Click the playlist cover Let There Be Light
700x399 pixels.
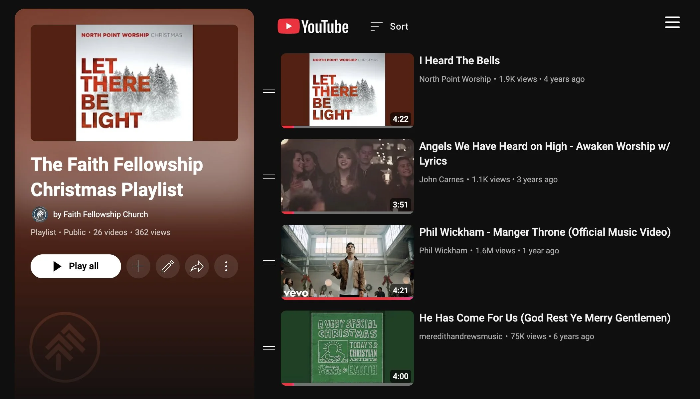(x=134, y=83)
